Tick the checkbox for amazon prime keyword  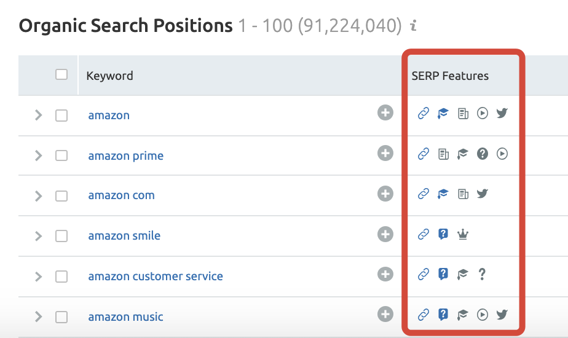pos(61,155)
